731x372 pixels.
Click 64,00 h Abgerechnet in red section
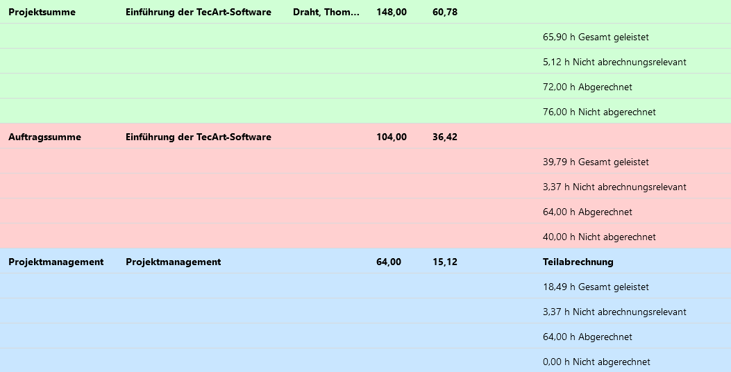point(587,212)
